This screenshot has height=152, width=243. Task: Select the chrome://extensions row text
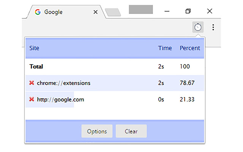(63, 83)
